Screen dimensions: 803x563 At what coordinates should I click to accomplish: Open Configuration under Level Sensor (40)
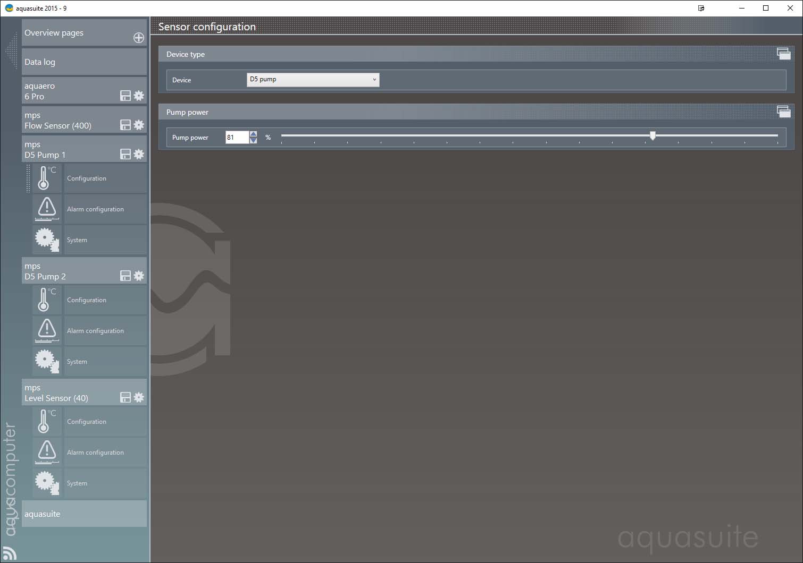coord(105,422)
